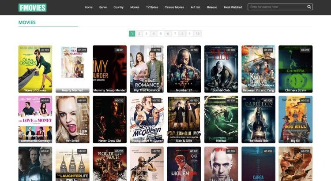The width and height of the screenshot is (331, 181).
Task: Click HD 720 badge on Nereus
Action: pyautogui.click(x=231, y=100)
